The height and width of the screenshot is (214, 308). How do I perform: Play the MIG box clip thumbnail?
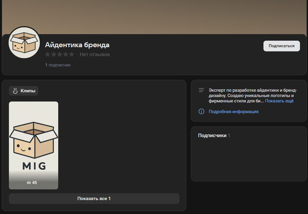[33, 145]
